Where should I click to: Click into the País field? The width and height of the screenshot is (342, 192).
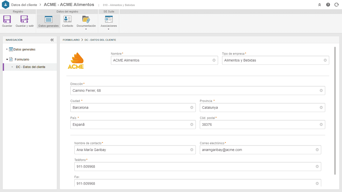(133, 124)
